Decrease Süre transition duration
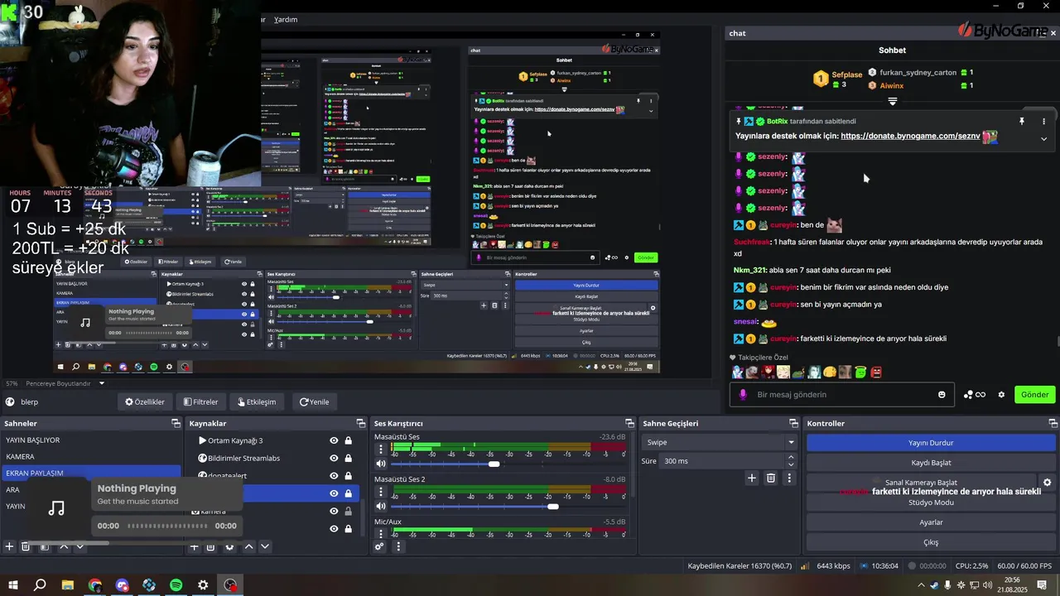The width and height of the screenshot is (1060, 596). [x=791, y=464]
